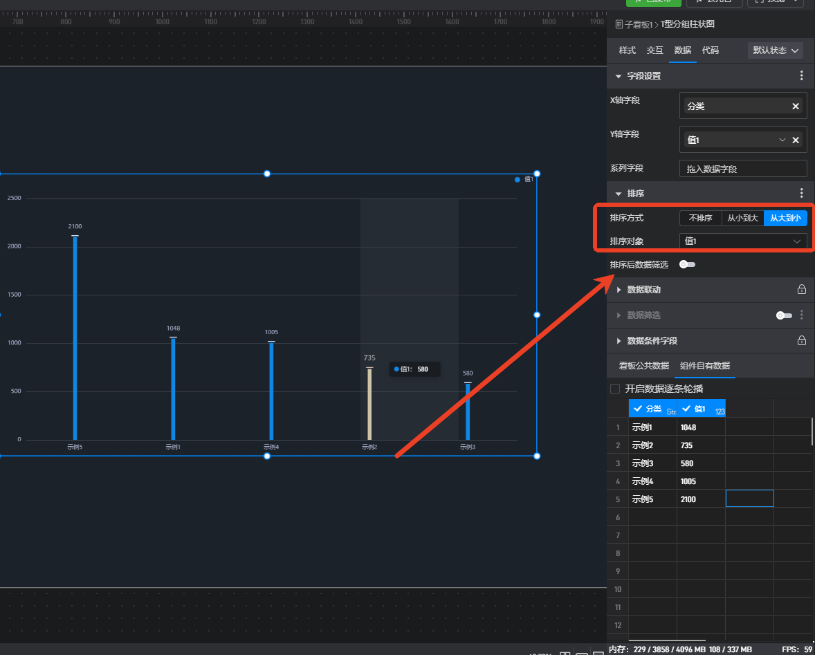Open the Y轴字段 值1 dropdown chevron
The image size is (815, 655).
pyautogui.click(x=782, y=140)
